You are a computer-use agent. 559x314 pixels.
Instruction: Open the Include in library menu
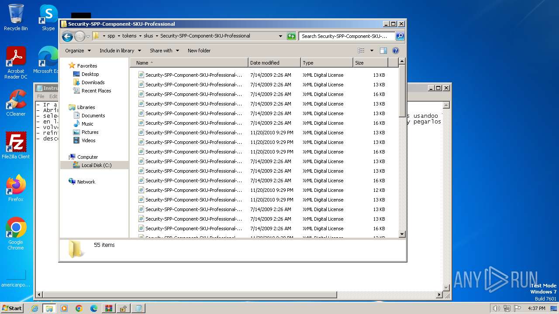click(120, 51)
